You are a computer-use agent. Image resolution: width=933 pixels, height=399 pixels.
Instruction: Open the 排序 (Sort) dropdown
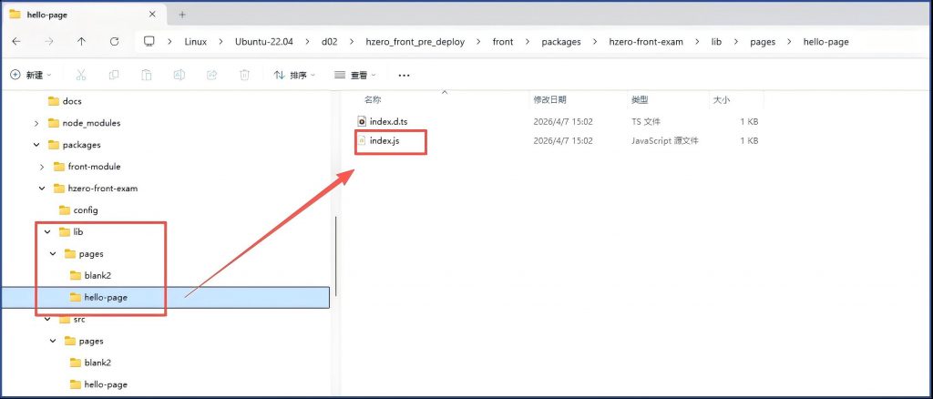click(292, 75)
